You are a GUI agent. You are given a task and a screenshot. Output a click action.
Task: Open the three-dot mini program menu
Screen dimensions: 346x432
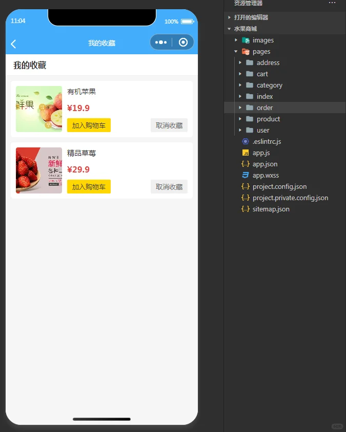coord(161,42)
